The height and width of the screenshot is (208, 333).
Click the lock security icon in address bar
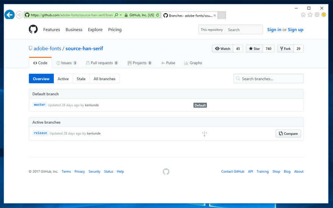point(126,15)
